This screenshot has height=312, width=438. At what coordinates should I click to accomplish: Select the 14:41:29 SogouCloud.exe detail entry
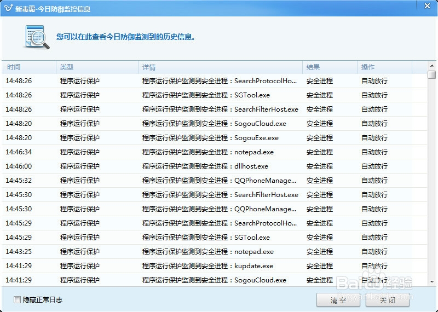click(214, 280)
